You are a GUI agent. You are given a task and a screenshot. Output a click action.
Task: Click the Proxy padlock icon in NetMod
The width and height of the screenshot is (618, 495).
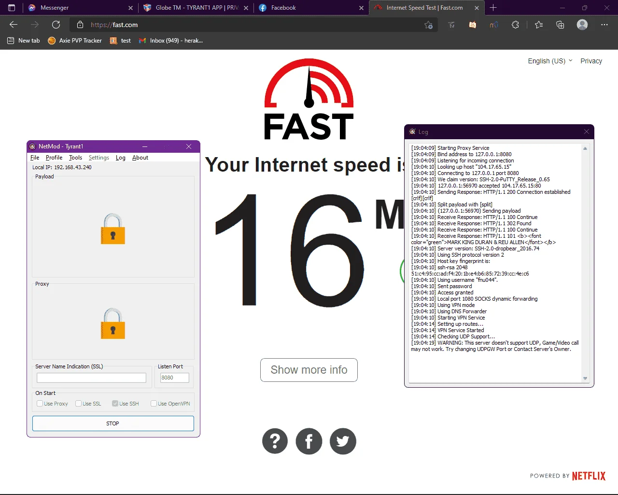(113, 323)
